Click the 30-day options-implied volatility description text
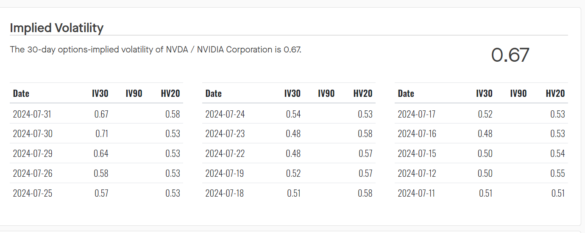585x233 pixels. [x=156, y=49]
